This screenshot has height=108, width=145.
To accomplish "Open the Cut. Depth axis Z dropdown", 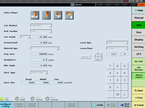I will pyautogui.click(x=26, y=37).
